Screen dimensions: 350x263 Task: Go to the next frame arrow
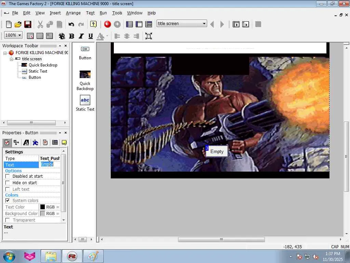click(x=222, y=24)
